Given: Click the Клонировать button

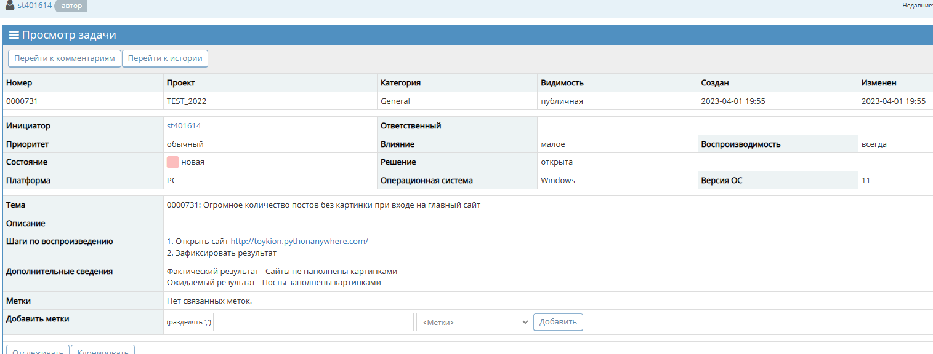Looking at the screenshot, I should click(x=103, y=350).
